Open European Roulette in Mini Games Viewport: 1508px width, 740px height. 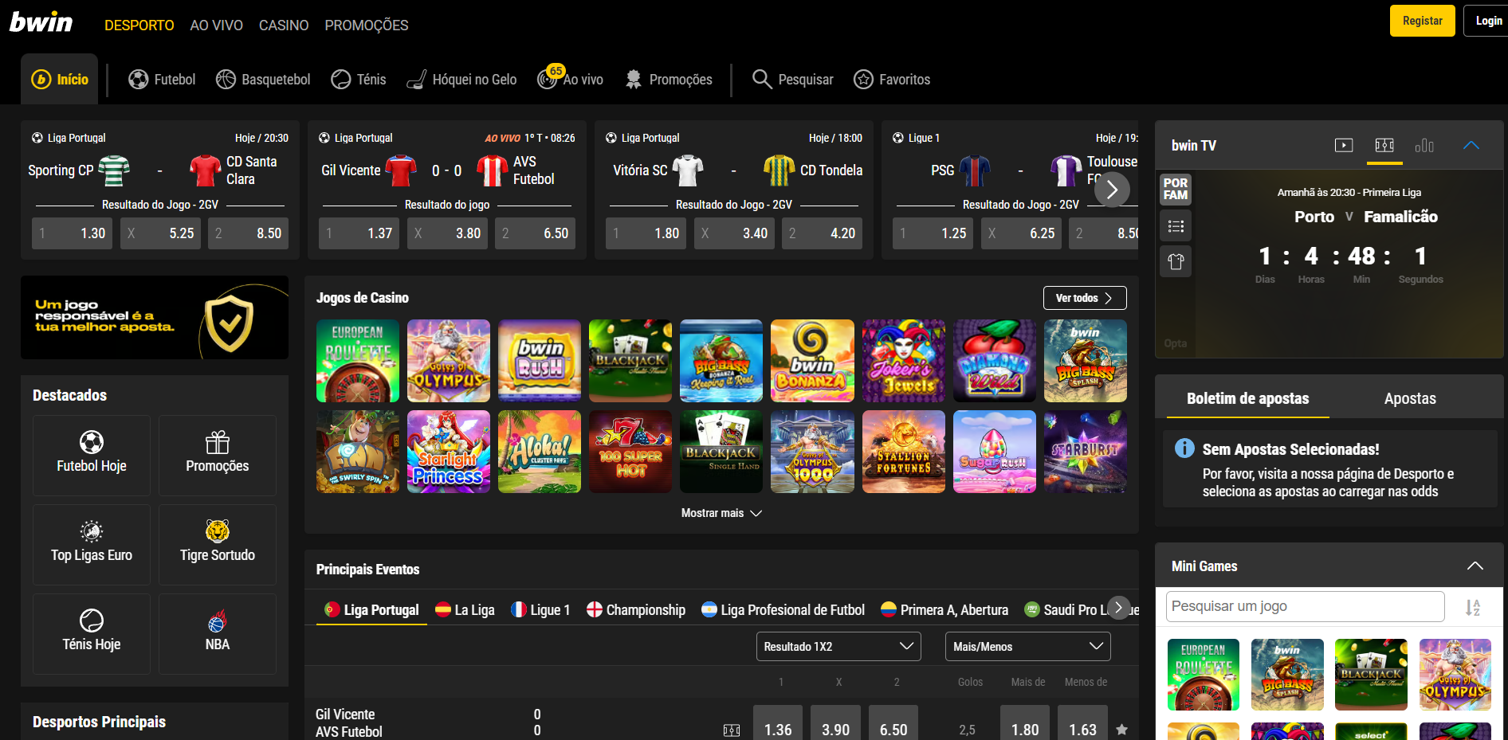tap(1204, 675)
